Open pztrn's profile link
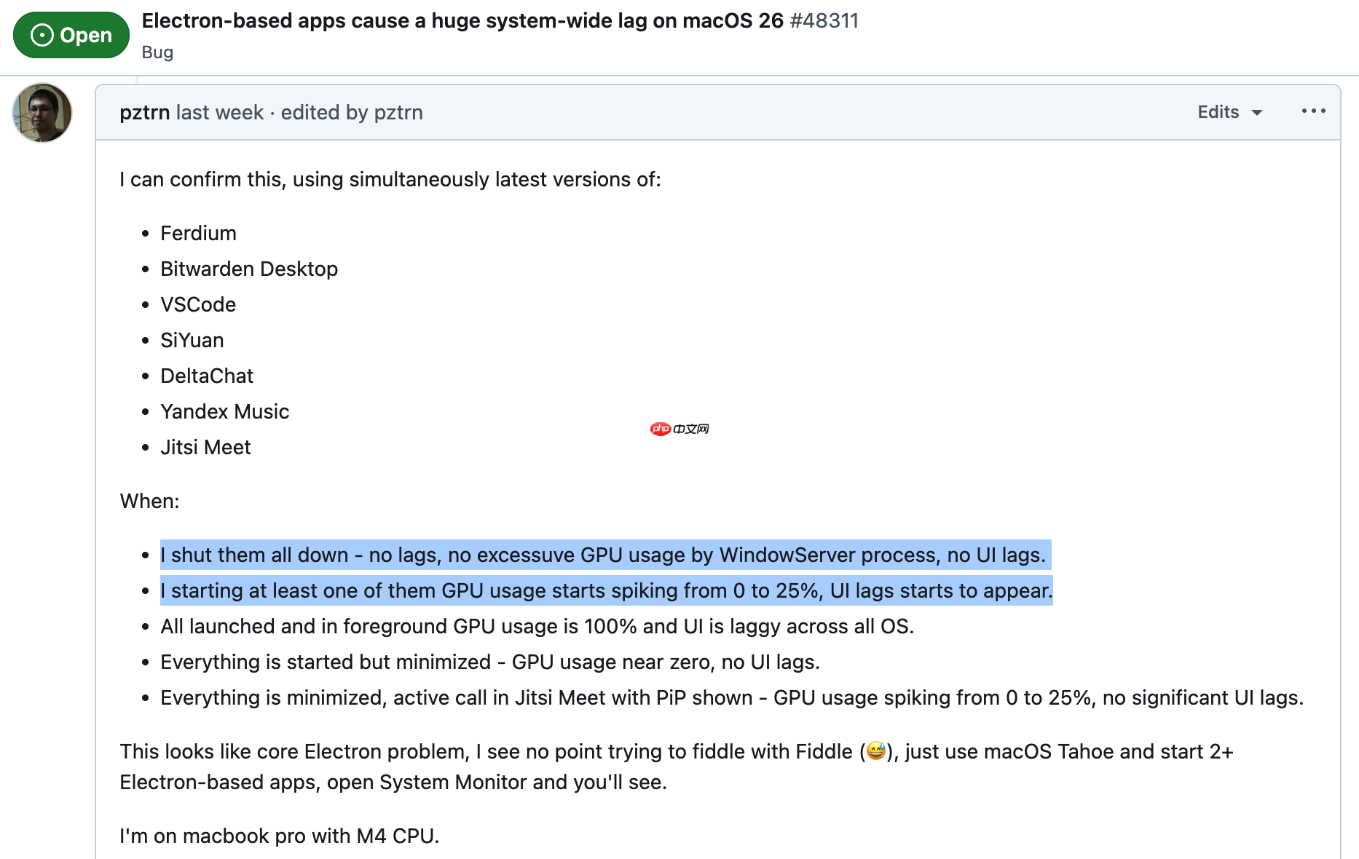This screenshot has width=1359, height=859. (x=145, y=112)
